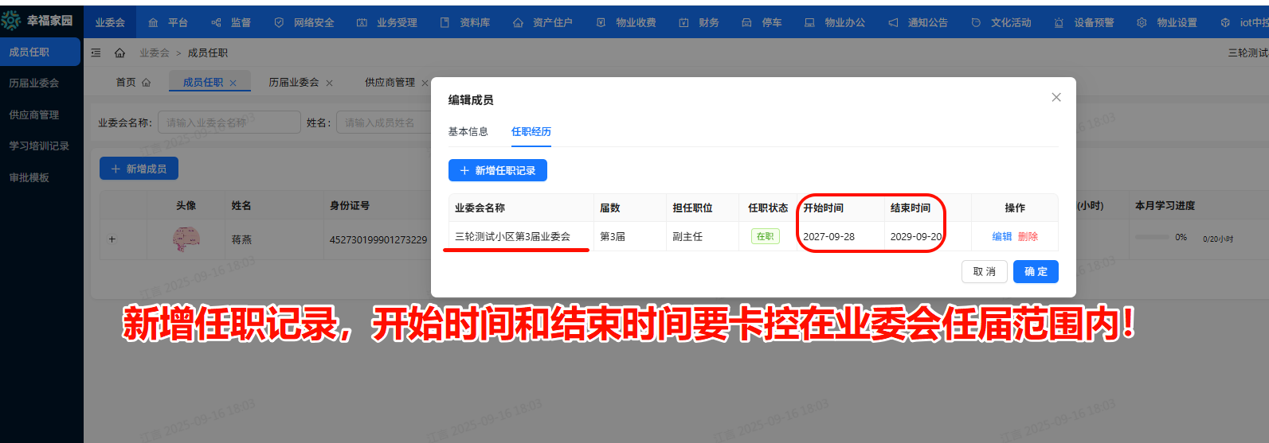The image size is (1269, 443).
Task: Click the 本月学习进度 progress bar
Action: click(1152, 237)
